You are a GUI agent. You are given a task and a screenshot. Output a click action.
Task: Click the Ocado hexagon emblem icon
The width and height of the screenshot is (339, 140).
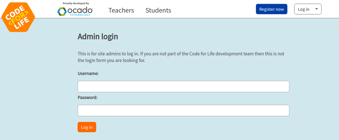[x=62, y=11]
